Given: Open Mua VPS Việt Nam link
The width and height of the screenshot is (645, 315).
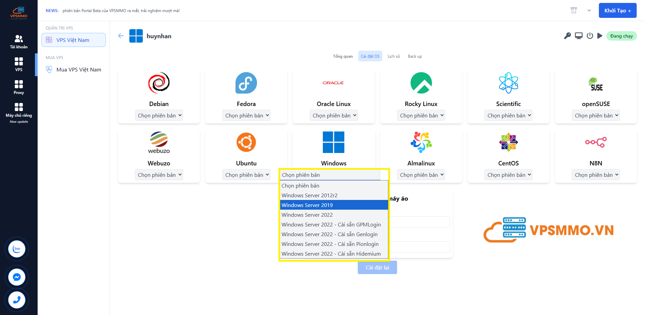Looking at the screenshot, I should (79, 69).
